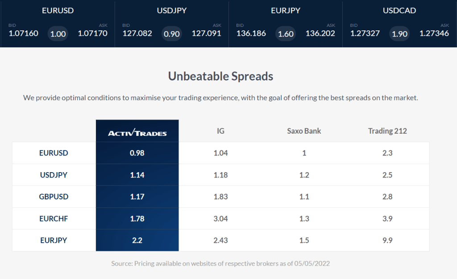Click the EURJPY bid price 136.186
This screenshot has height=279, width=457.
click(251, 33)
